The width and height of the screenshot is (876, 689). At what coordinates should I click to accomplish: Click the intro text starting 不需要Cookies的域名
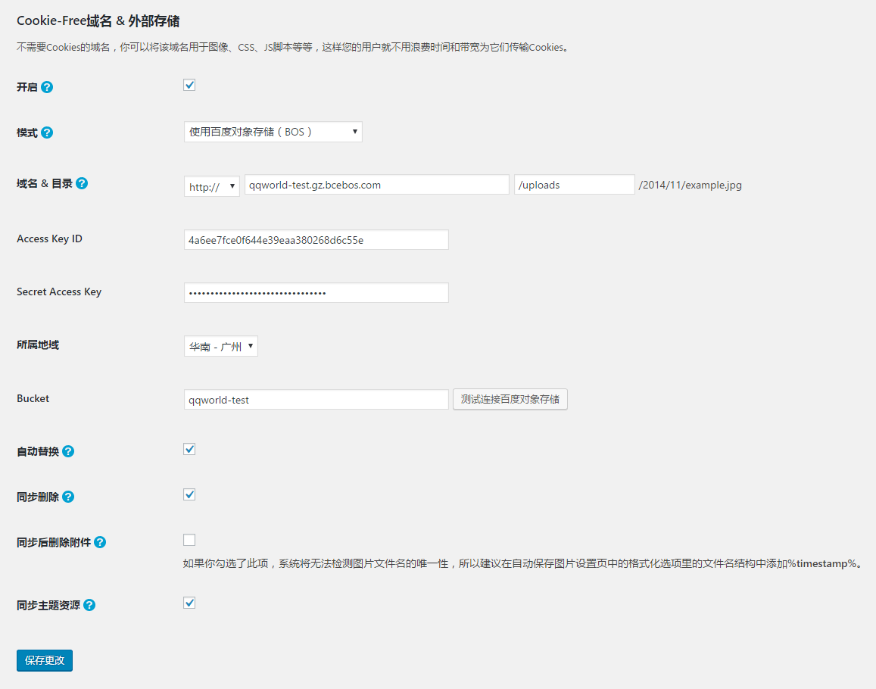[x=293, y=48]
